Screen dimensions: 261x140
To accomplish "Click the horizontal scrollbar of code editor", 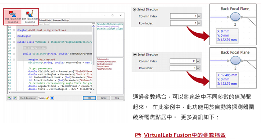I will point(50,93).
